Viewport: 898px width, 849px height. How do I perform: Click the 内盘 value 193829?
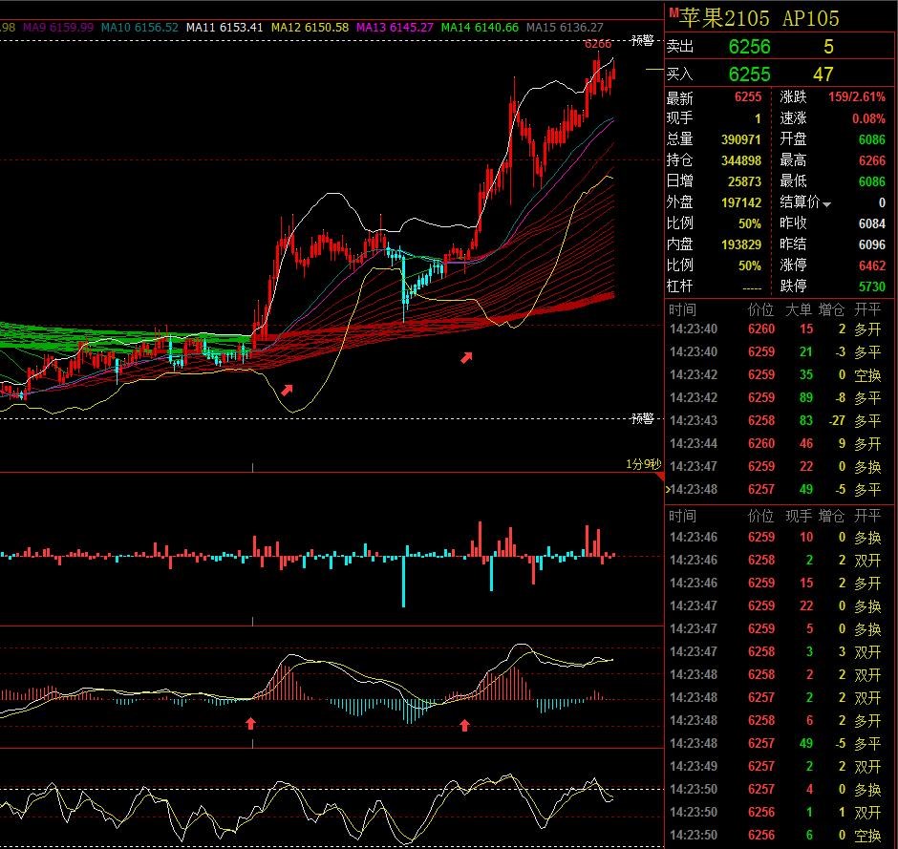click(740, 244)
